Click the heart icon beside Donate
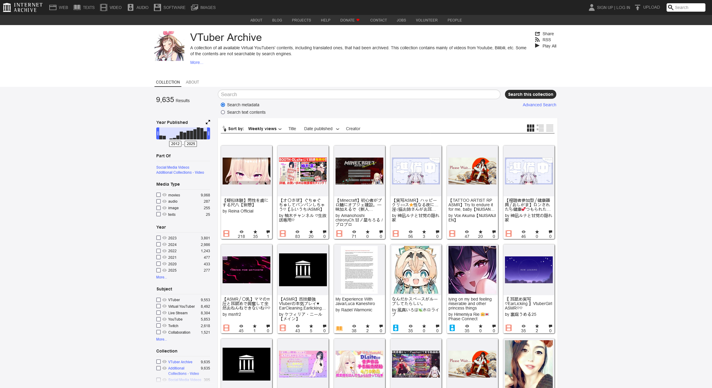The image size is (712, 388). (x=358, y=20)
